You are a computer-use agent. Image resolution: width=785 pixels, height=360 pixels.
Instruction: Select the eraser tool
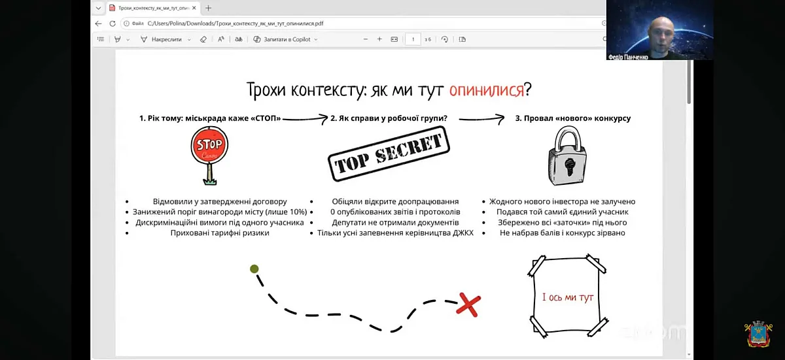(x=203, y=39)
